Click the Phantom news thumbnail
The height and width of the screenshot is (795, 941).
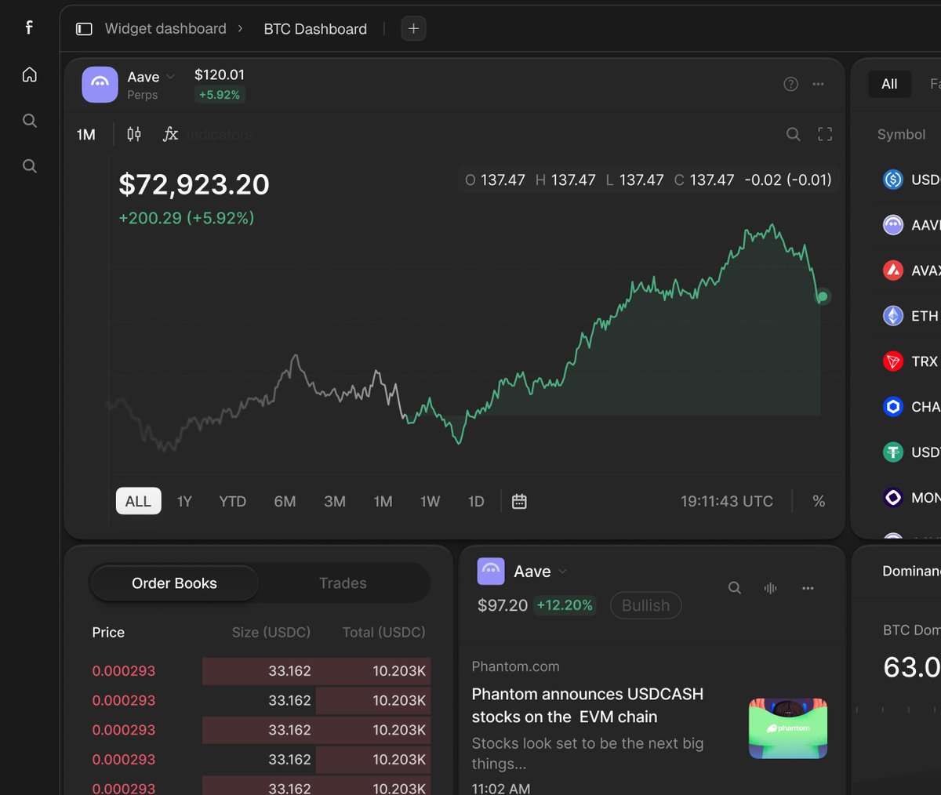click(788, 728)
